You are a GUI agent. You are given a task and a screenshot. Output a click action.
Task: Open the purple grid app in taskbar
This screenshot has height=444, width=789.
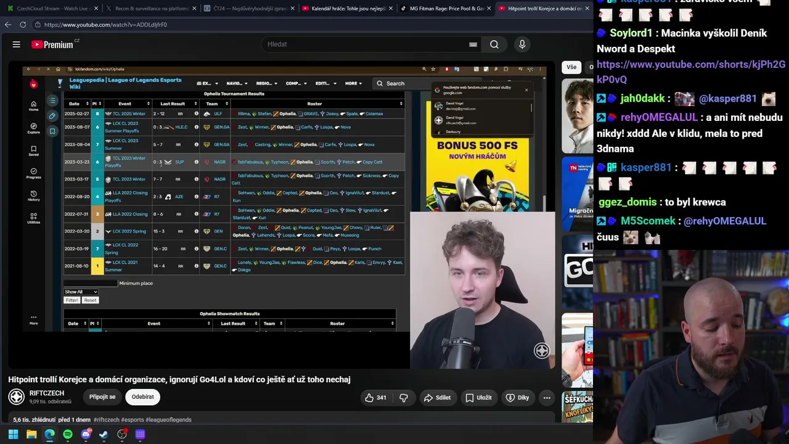(140, 434)
